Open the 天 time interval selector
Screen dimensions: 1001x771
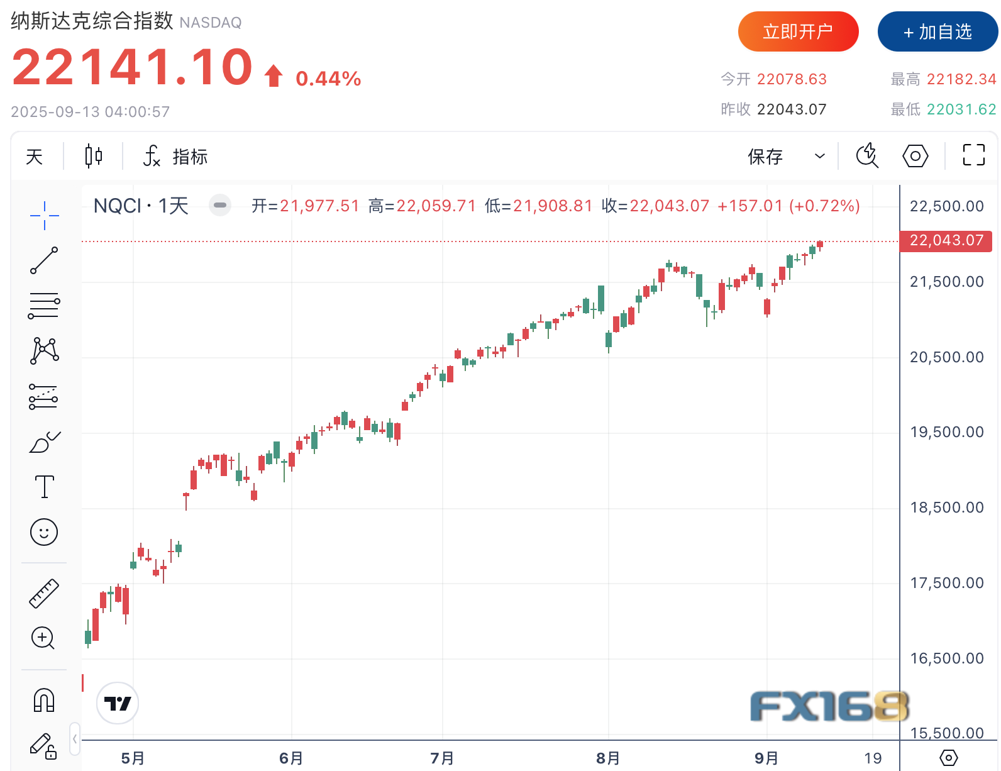click(35, 156)
